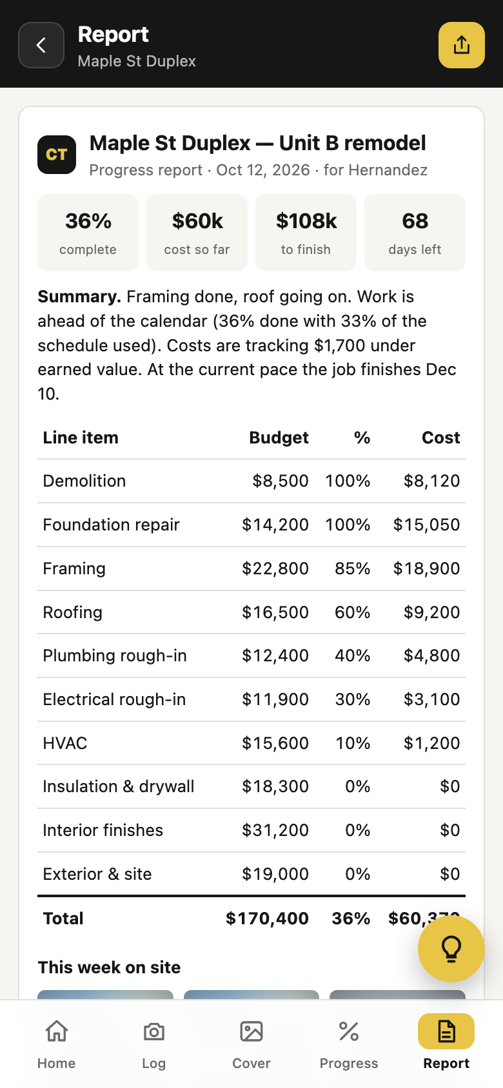Select the Report tab icon
503x1088 pixels.
point(446,1031)
